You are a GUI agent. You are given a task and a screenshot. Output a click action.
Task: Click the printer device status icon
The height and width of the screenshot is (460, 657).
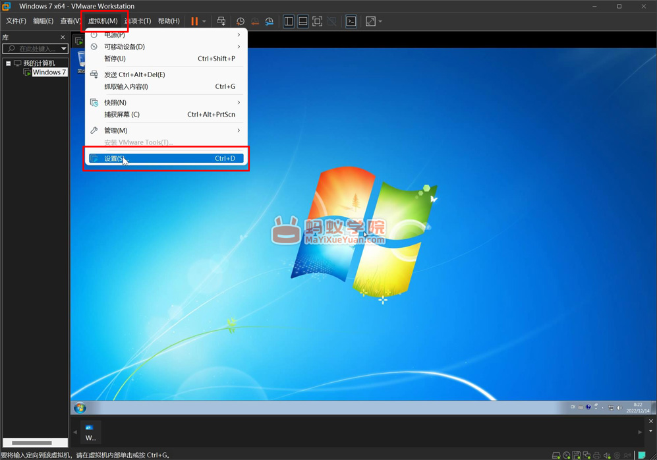coord(596,455)
